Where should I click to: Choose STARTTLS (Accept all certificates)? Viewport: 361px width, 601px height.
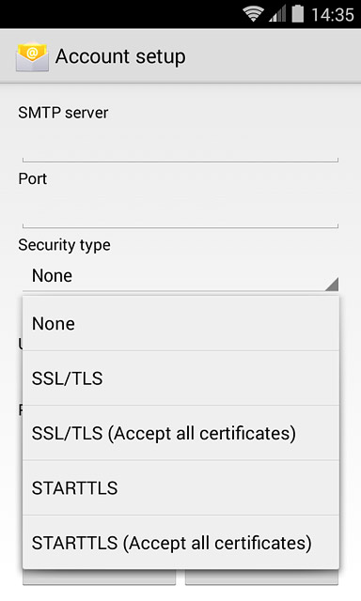180,543
